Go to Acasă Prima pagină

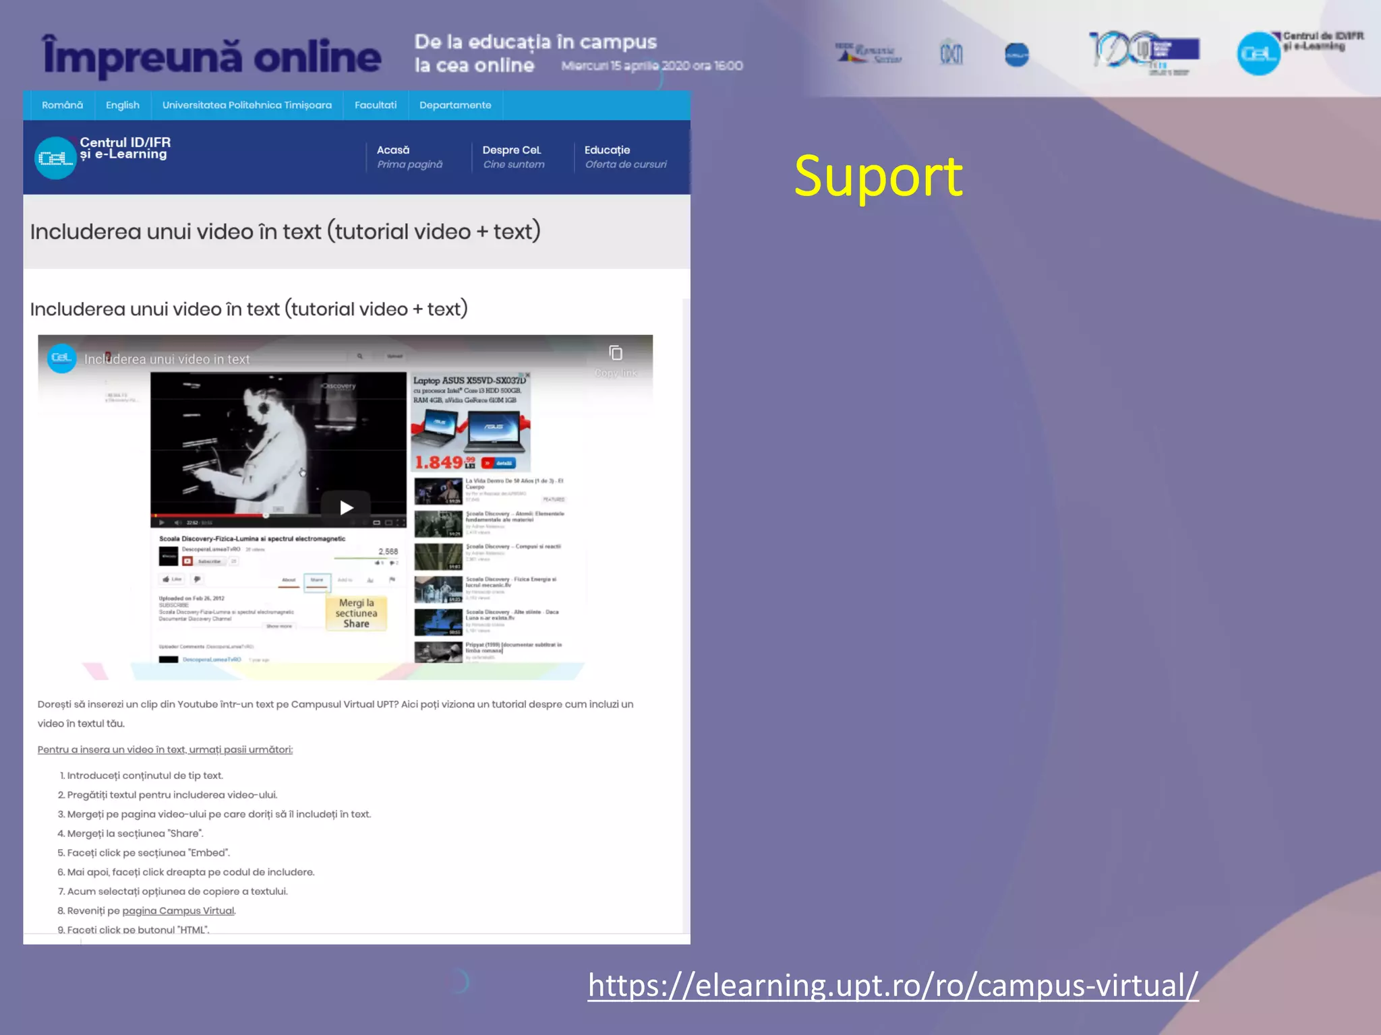point(409,157)
